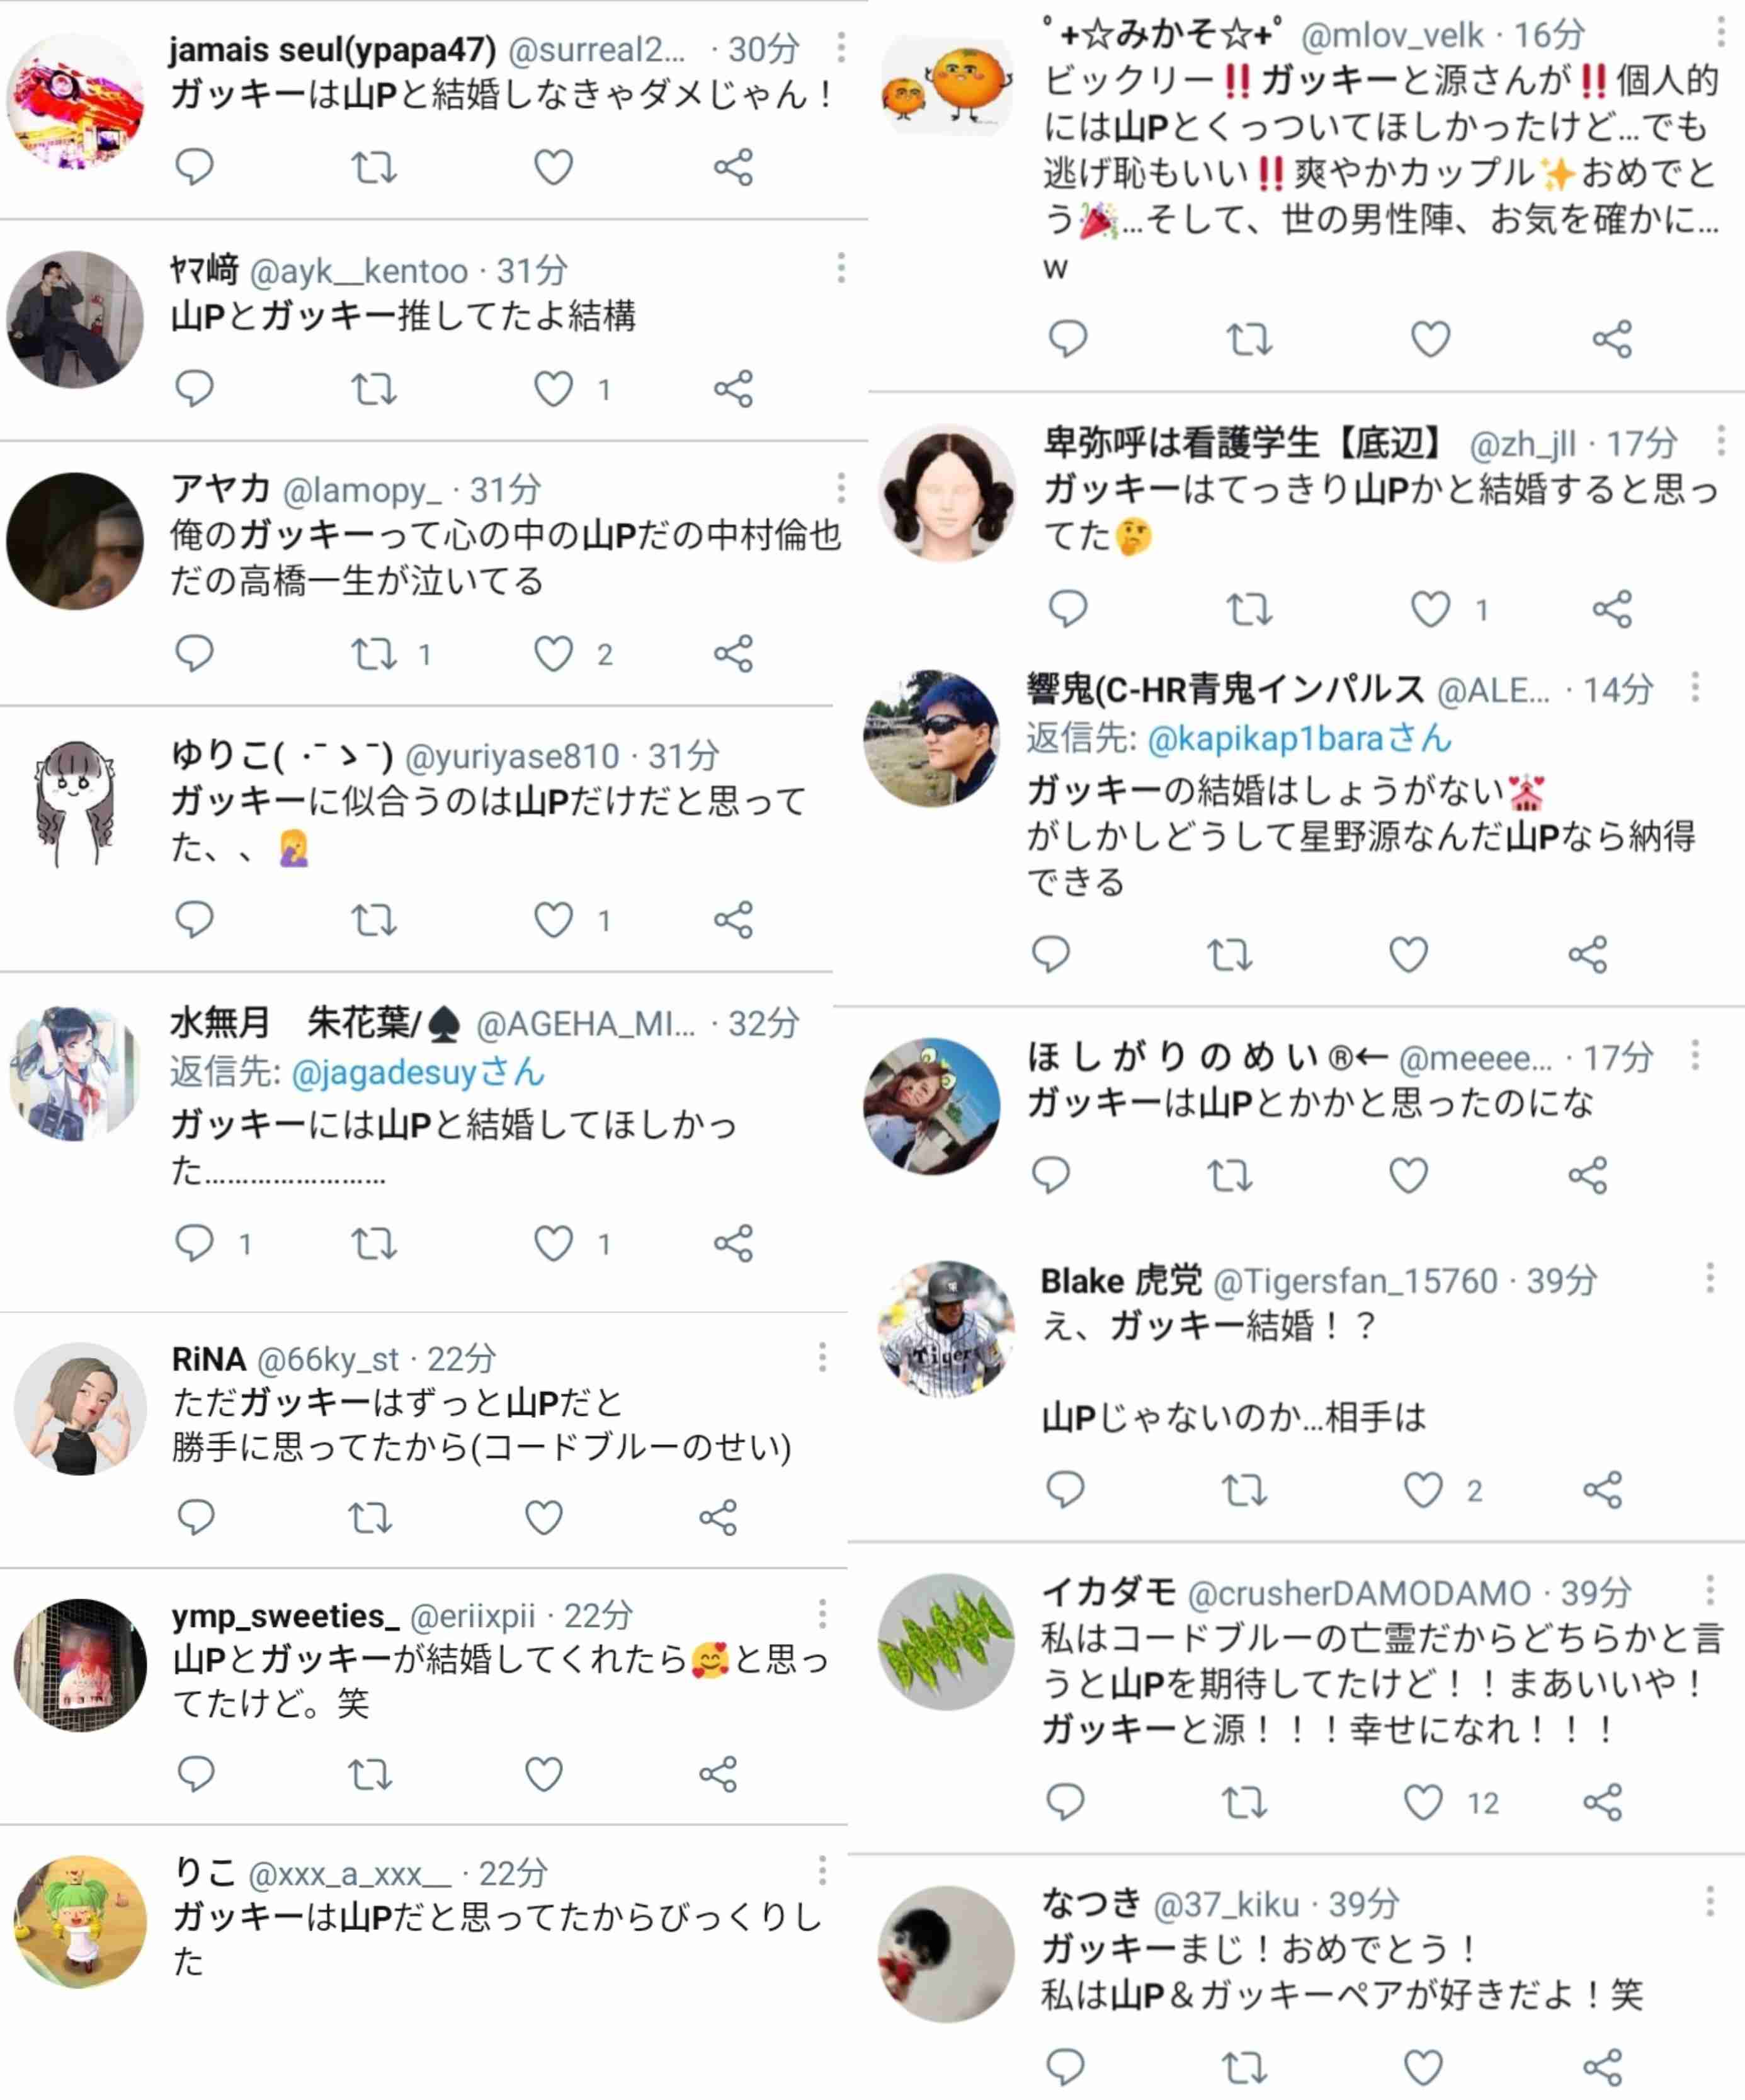The width and height of the screenshot is (1745, 2100).
Task: Open ymp_sweeties_ profile picture
Action: tap(80, 1665)
